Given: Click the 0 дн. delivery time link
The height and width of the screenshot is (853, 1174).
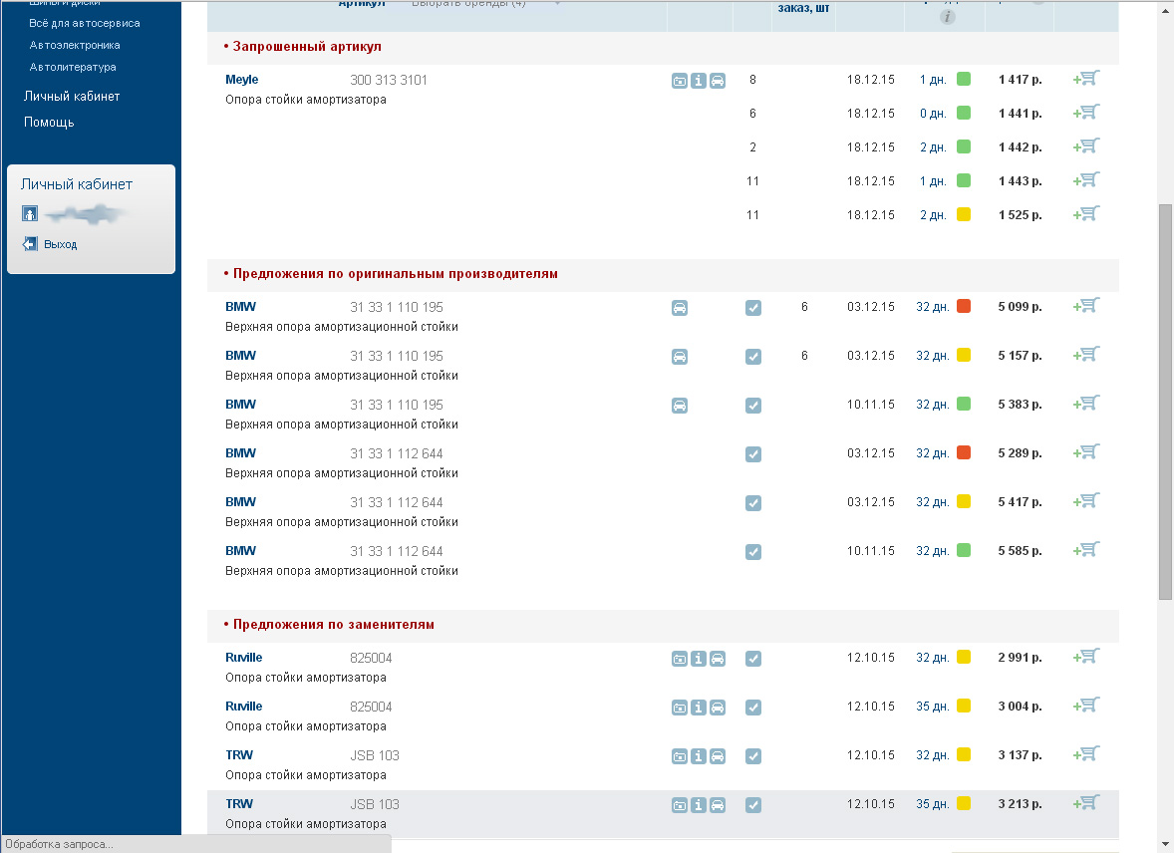Looking at the screenshot, I should [933, 114].
